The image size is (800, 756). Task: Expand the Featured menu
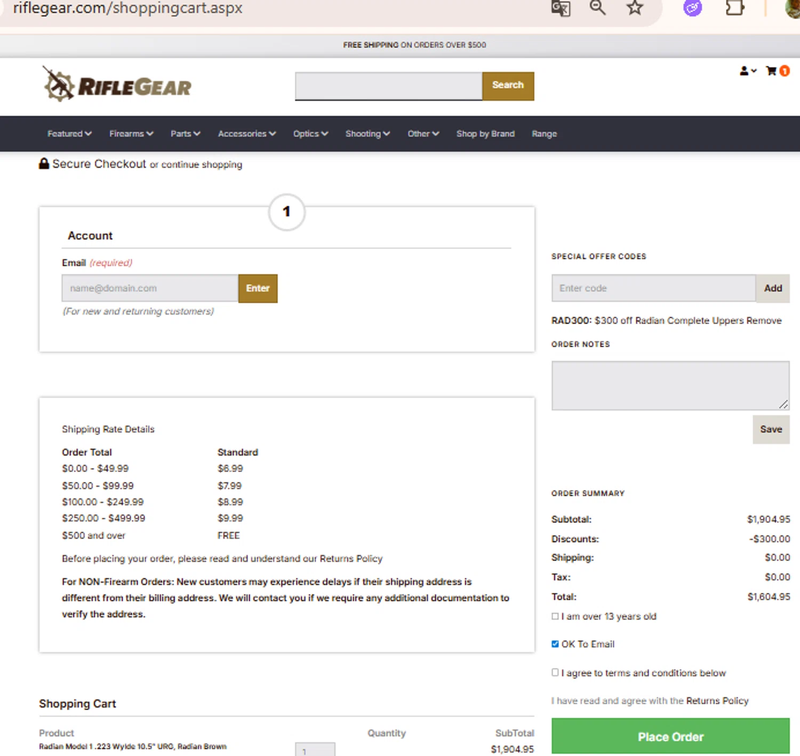point(69,134)
